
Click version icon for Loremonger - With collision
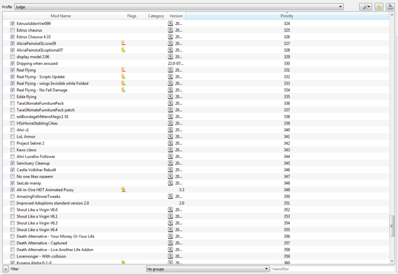[x=170, y=256]
